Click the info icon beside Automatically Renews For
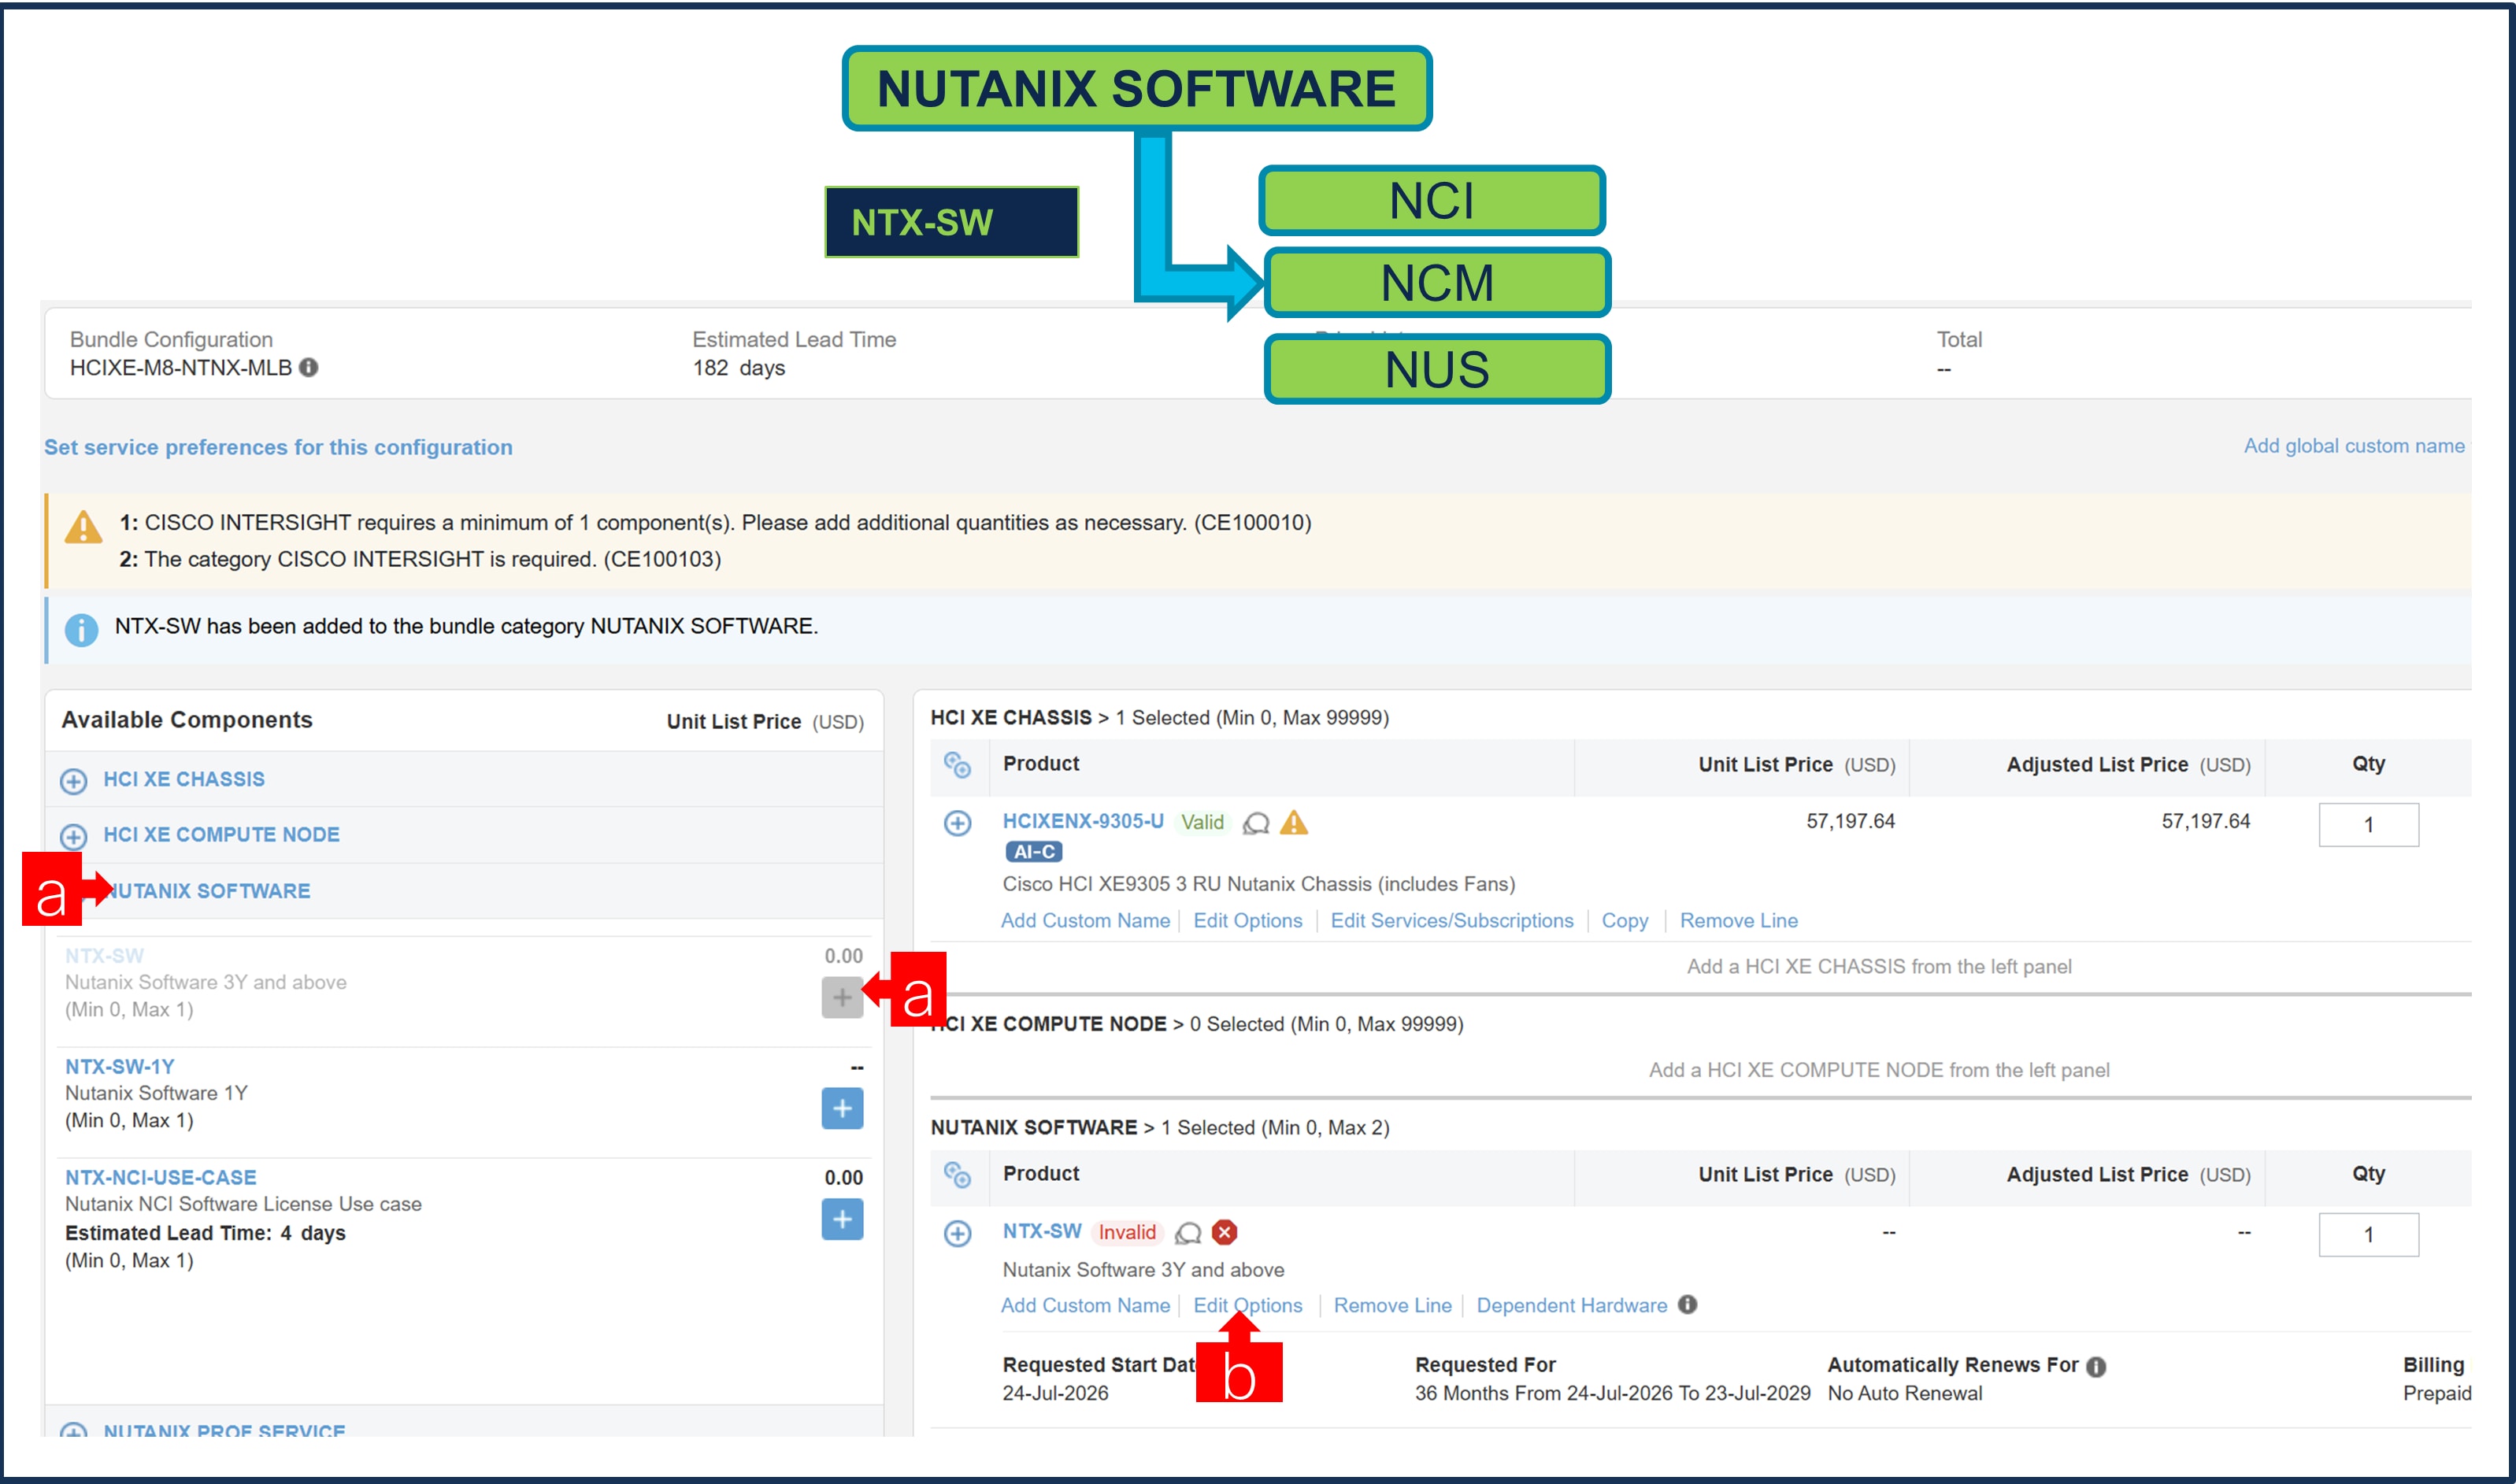 (2097, 1366)
